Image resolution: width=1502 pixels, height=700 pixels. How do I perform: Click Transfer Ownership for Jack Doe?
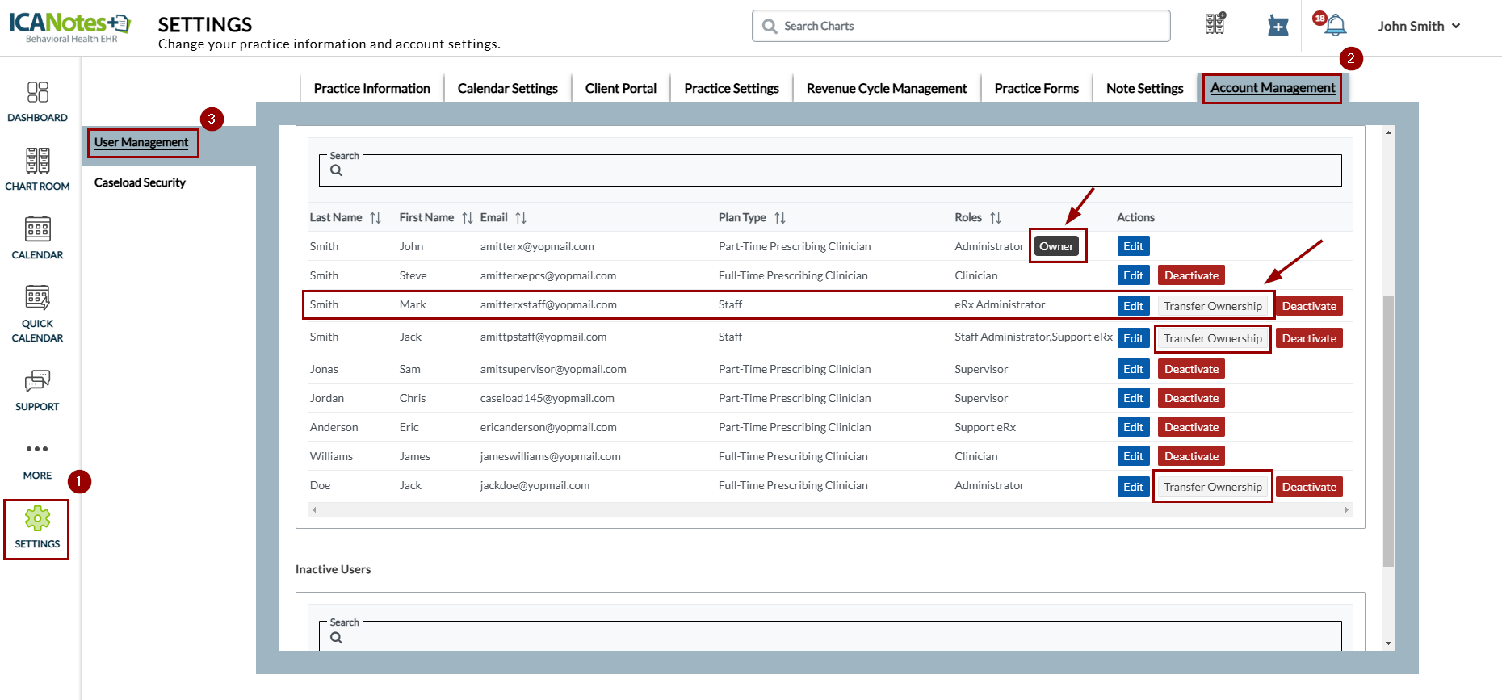coord(1212,487)
